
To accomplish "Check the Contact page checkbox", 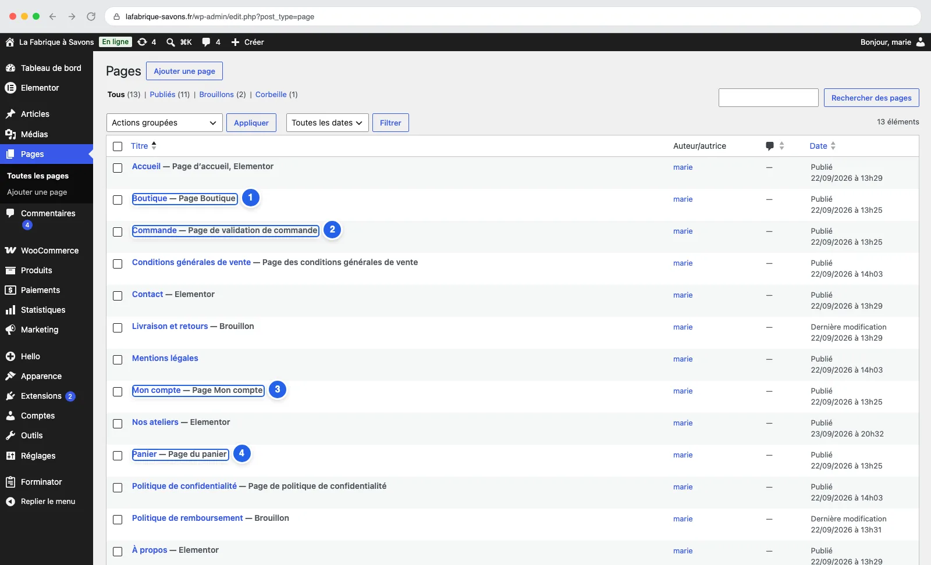I will coord(118,296).
